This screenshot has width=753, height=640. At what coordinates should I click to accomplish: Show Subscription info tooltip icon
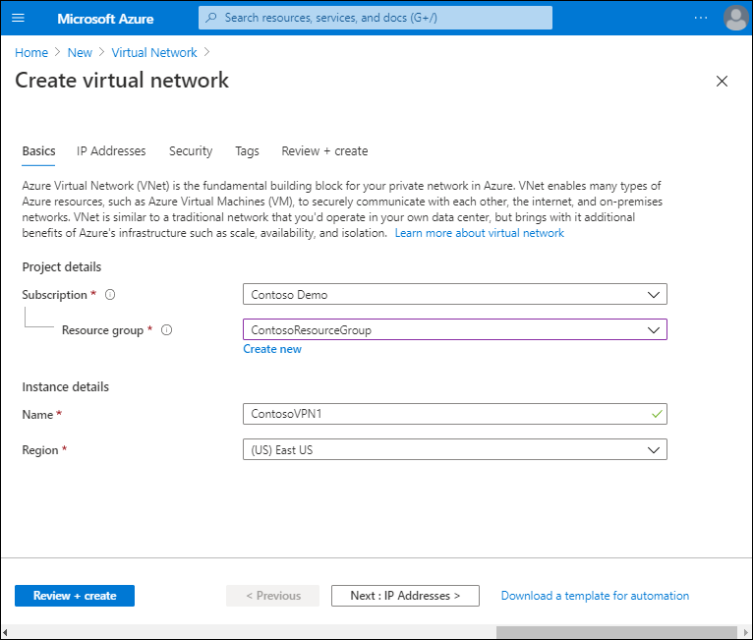coord(110,295)
